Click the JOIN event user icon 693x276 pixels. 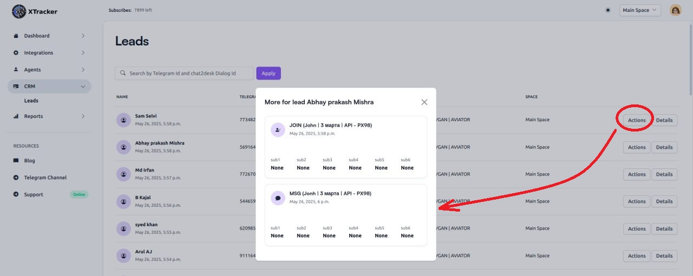278,130
